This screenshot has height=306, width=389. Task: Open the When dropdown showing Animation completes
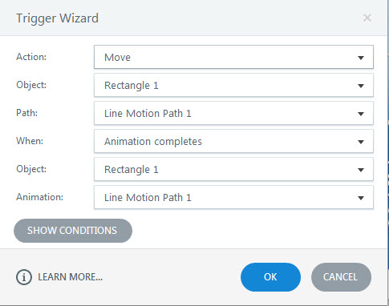coord(233,141)
